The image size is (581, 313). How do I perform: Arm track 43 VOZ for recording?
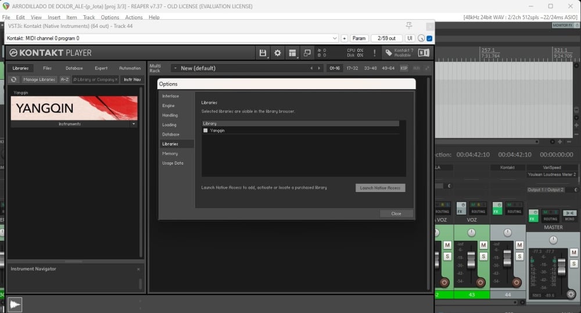click(480, 283)
